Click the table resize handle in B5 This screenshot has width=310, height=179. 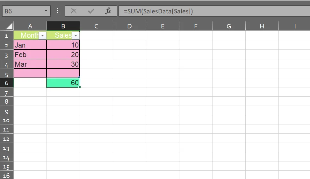point(79,77)
